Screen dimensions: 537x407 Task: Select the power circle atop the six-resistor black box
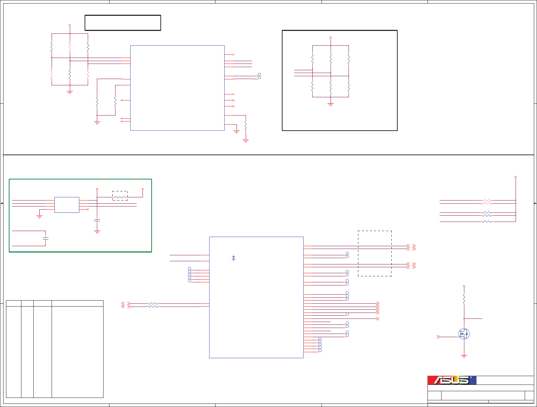pyautogui.click(x=331, y=37)
